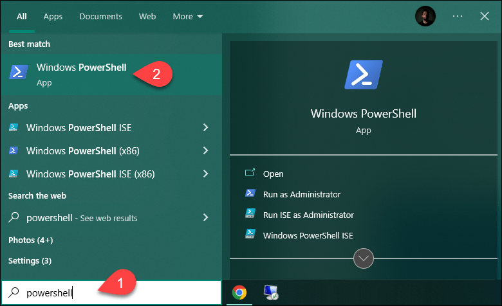Image resolution: width=502 pixels, height=306 pixels.
Task: Click the magnifier icon beside powershell web results
Action: point(14,217)
